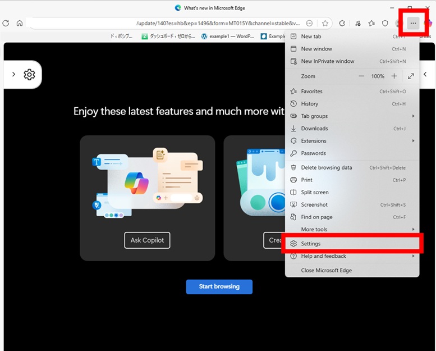Click the Settings and more three-dots button
The height and width of the screenshot is (351, 436).
414,24
